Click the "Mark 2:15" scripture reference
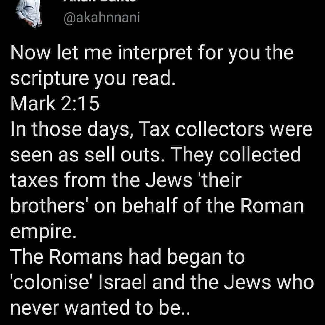The width and height of the screenshot is (325, 325). 55,104
